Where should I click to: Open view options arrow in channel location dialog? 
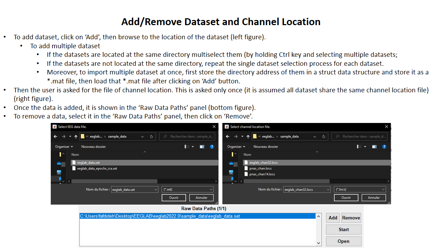pos(365,147)
